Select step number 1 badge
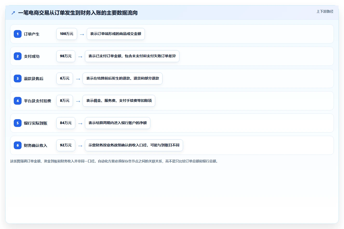This screenshot has height=229, width=344. click(18, 34)
